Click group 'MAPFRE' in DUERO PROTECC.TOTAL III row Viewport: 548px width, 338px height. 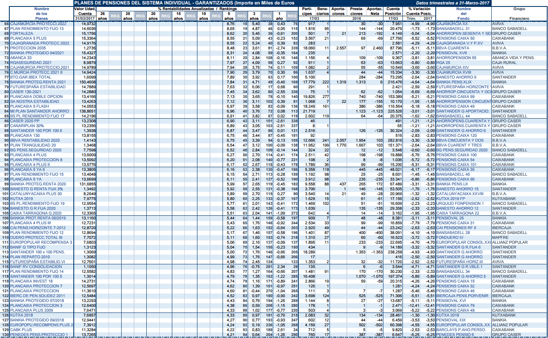click(x=500, y=238)
